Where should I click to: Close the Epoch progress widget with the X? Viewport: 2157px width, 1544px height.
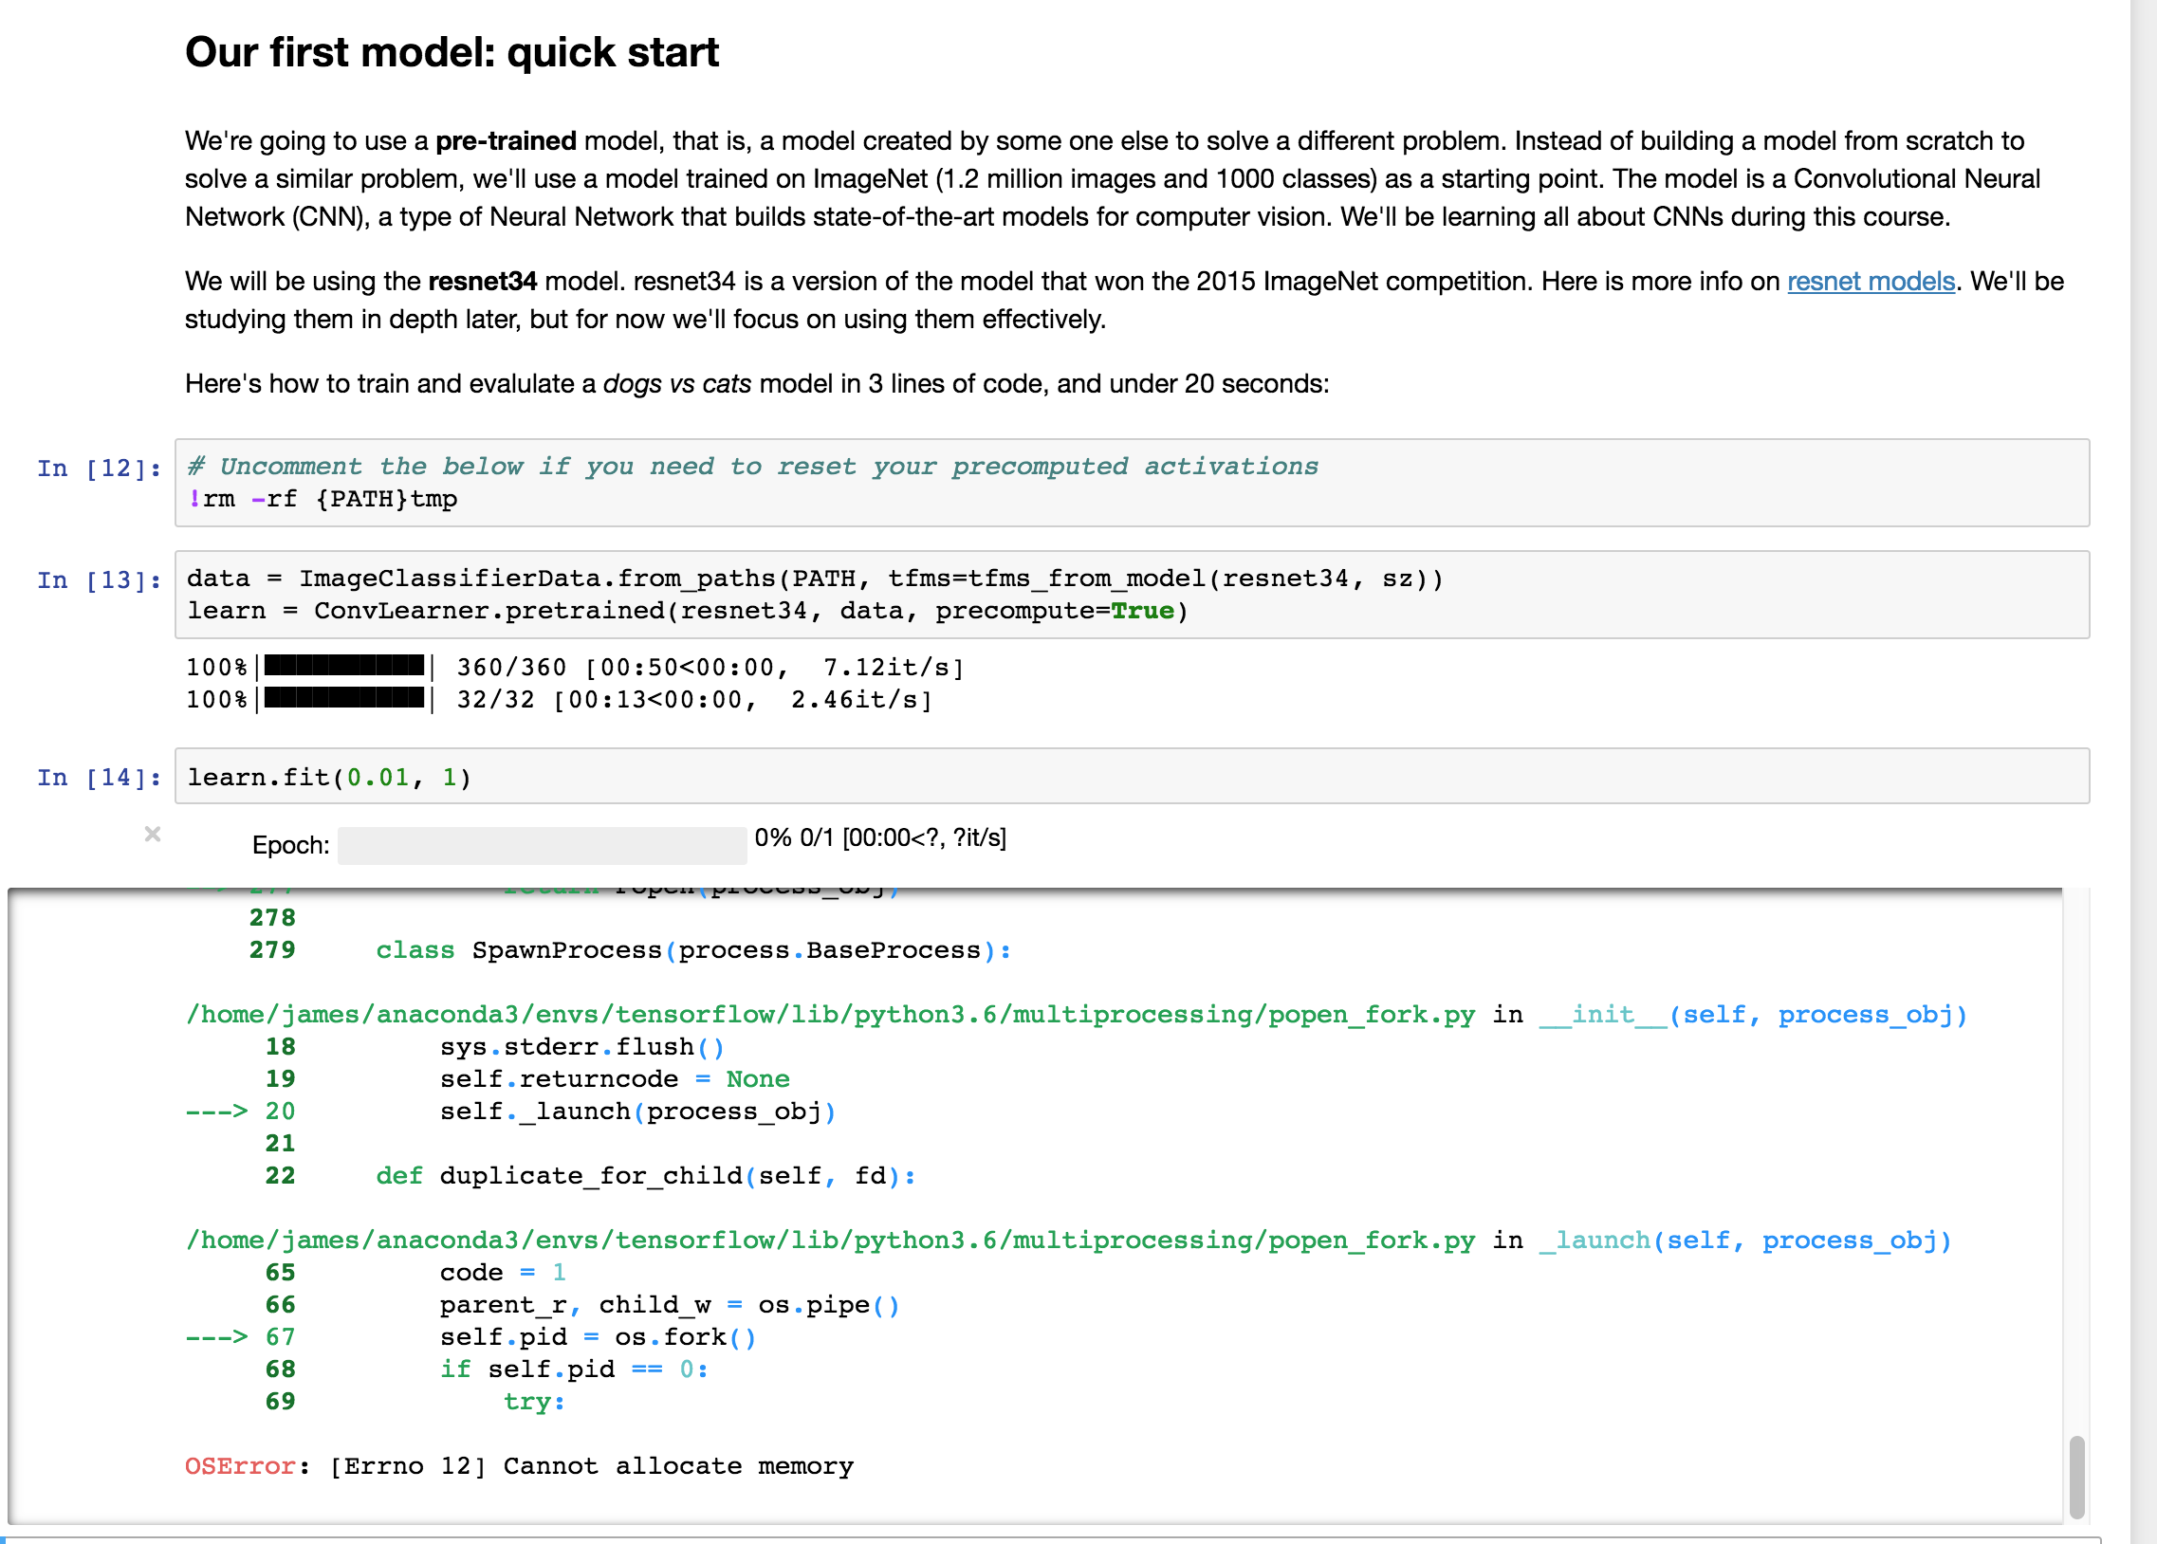pyautogui.click(x=152, y=834)
